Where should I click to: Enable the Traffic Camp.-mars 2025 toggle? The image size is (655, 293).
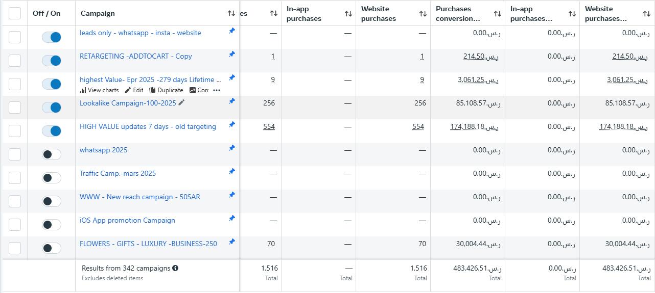pyautogui.click(x=52, y=178)
